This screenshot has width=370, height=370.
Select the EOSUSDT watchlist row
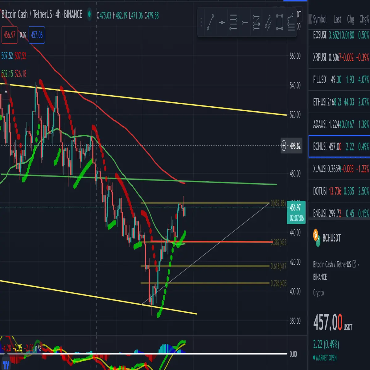coord(339,35)
